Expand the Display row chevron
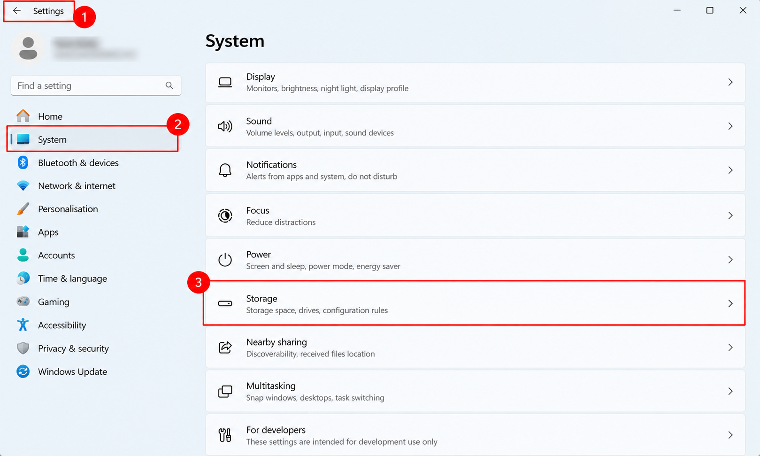760x456 pixels. [730, 82]
